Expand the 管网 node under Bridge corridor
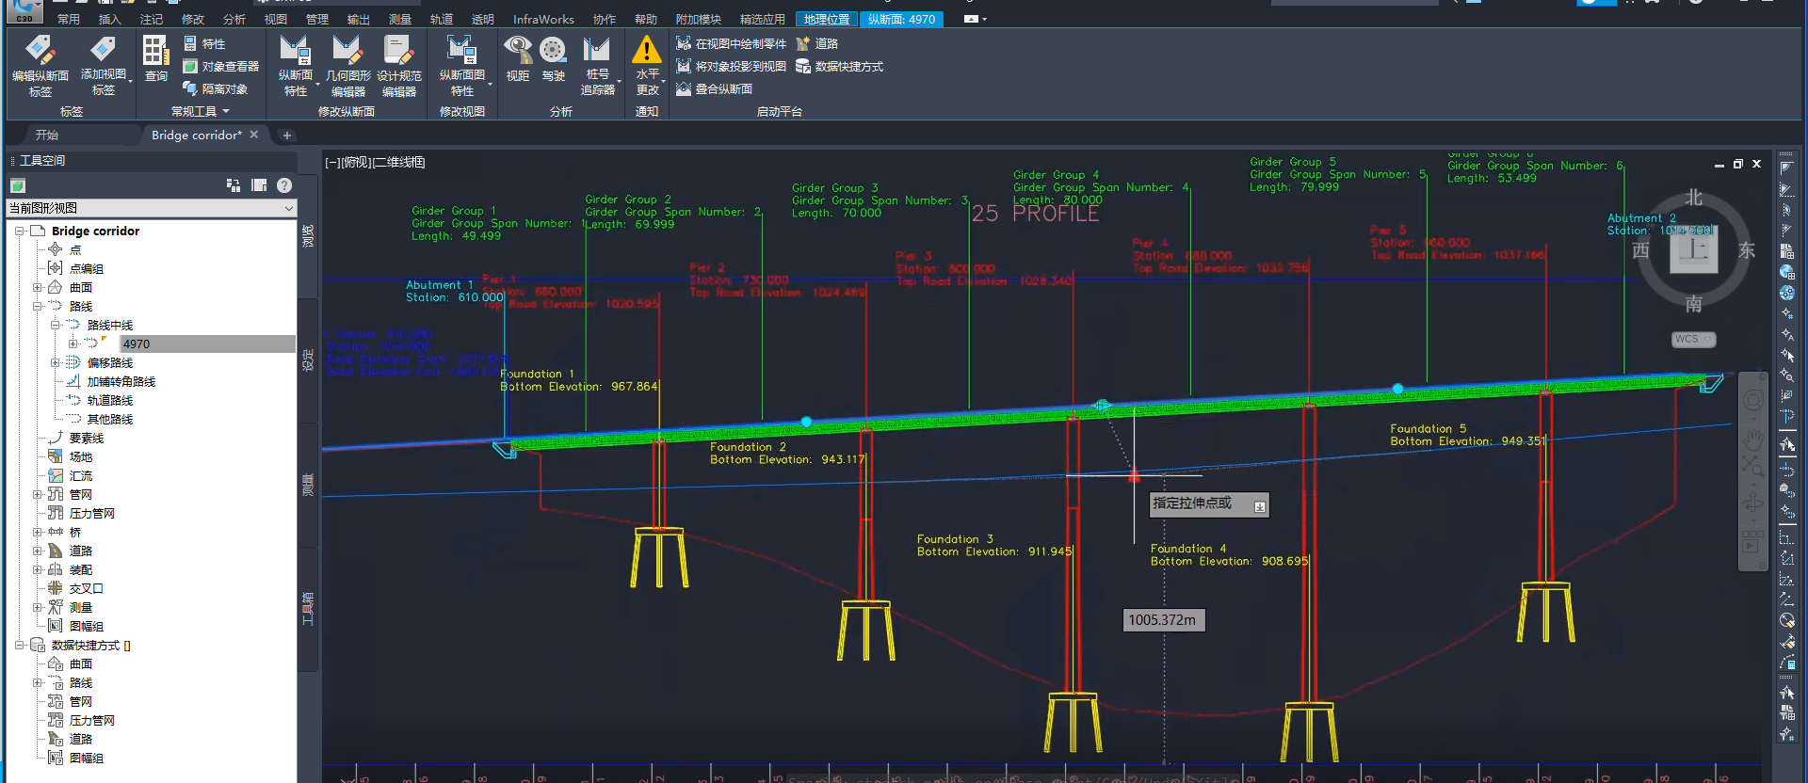The image size is (1808, 783). coord(37,494)
